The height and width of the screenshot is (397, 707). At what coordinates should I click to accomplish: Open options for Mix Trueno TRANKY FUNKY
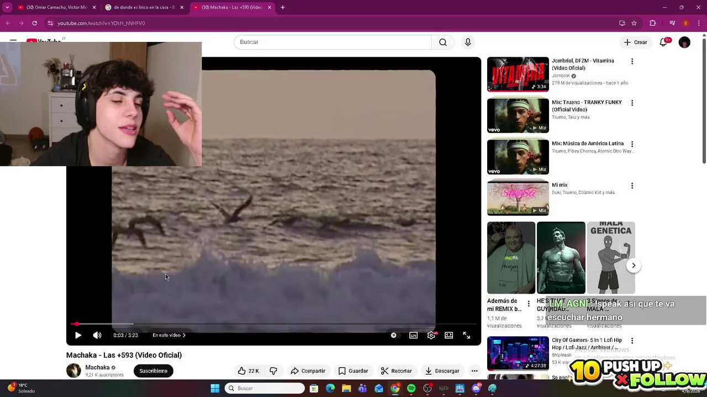click(632, 103)
